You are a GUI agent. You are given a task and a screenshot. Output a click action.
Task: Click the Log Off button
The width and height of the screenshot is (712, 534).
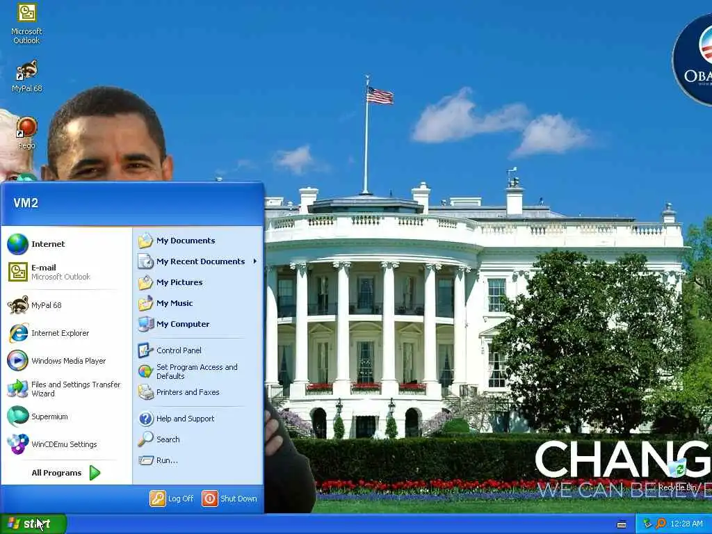(172, 498)
